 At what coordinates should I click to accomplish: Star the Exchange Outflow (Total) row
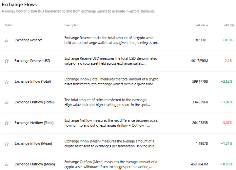point(7,102)
